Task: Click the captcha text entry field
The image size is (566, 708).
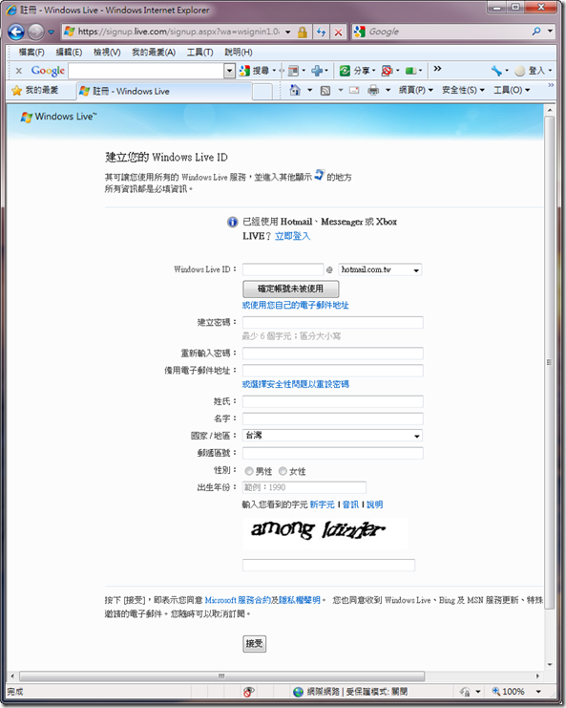Action: point(328,565)
